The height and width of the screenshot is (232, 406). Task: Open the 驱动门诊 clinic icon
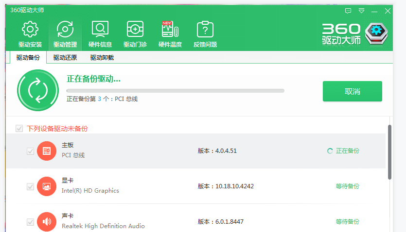(x=135, y=30)
